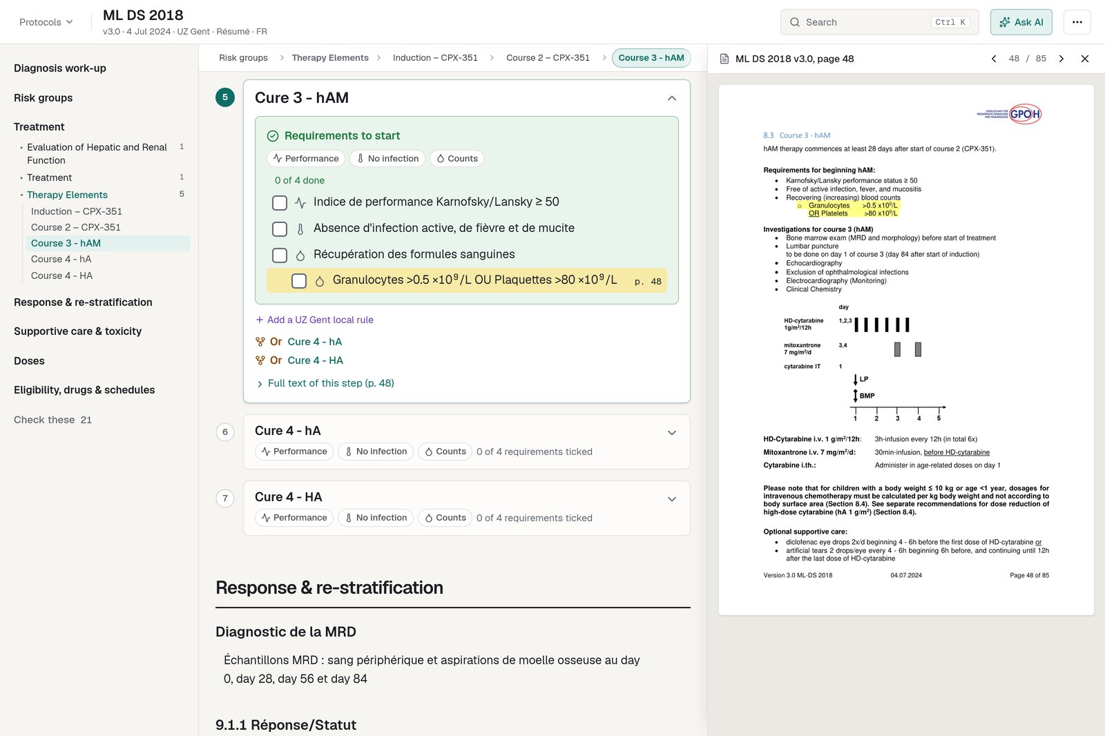Viewport: 1105px width, 736px height.
Task: Collapse the Cure 3 - hAM card
Action: pos(672,98)
